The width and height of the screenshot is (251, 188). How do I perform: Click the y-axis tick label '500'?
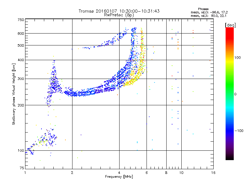point(21,45)
